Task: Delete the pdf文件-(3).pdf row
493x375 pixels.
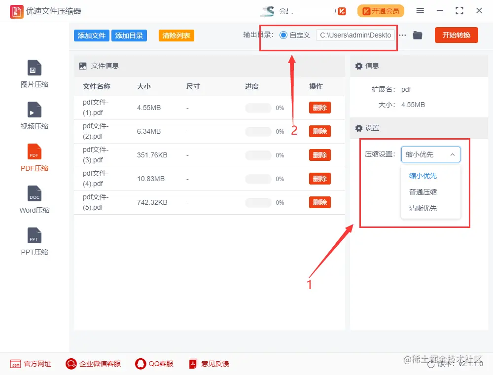Action: [320, 155]
